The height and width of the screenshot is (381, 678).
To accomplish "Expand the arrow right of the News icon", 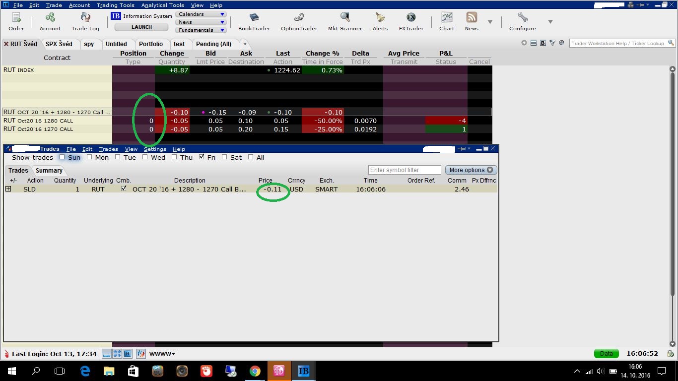I will (490, 22).
